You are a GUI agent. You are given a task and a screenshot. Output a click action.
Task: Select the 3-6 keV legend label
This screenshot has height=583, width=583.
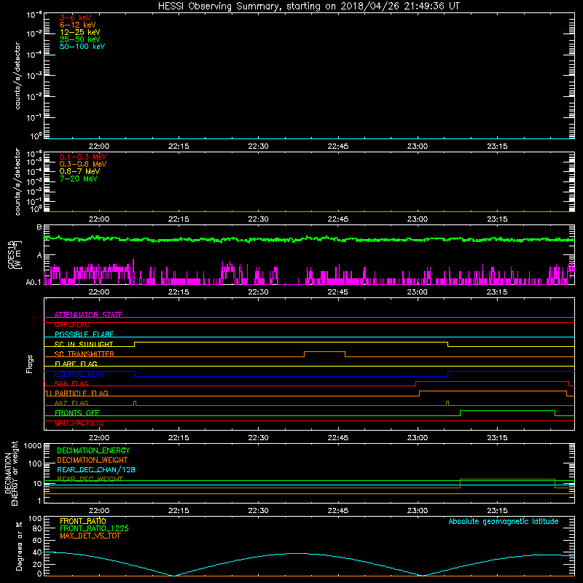pyautogui.click(x=76, y=17)
